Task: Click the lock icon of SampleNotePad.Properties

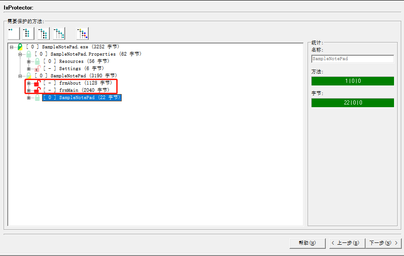Action: 29,54
